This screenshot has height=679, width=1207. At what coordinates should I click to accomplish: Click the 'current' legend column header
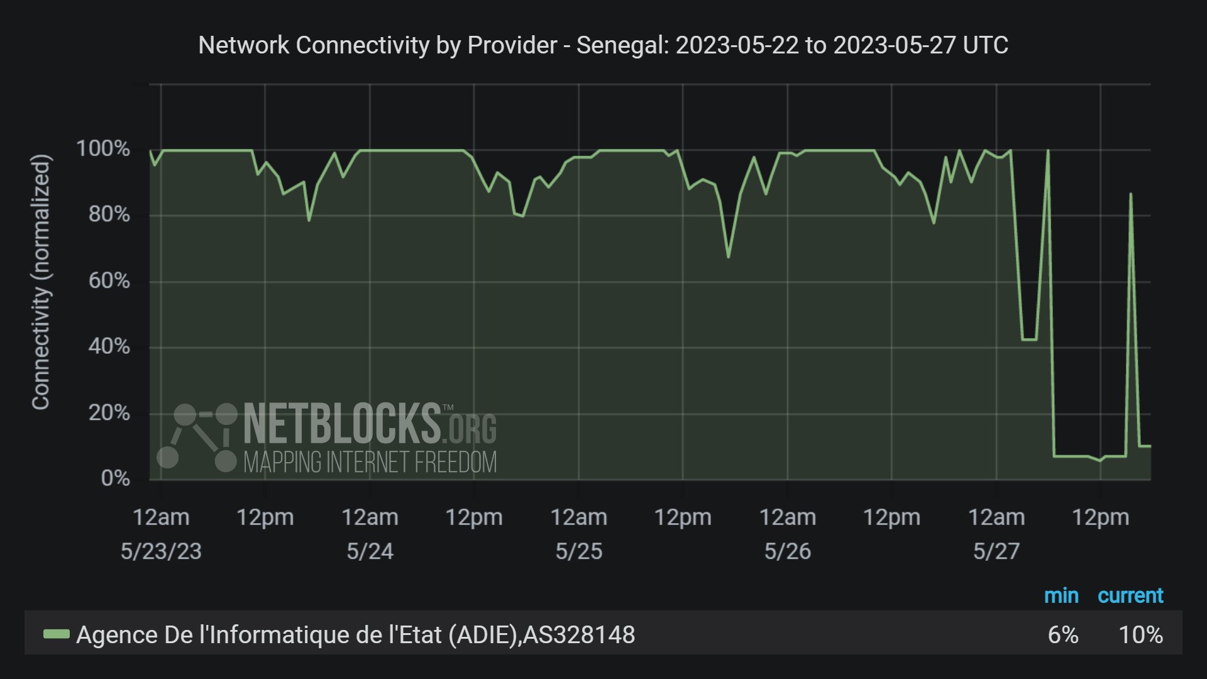pyautogui.click(x=1130, y=595)
